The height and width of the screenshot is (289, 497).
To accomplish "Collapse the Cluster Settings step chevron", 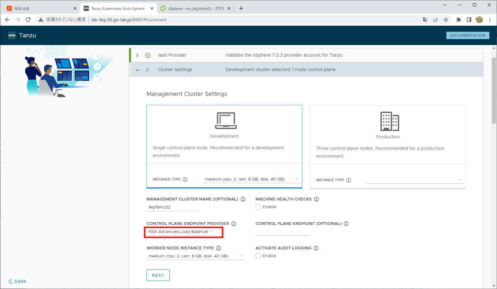I will 138,70.
